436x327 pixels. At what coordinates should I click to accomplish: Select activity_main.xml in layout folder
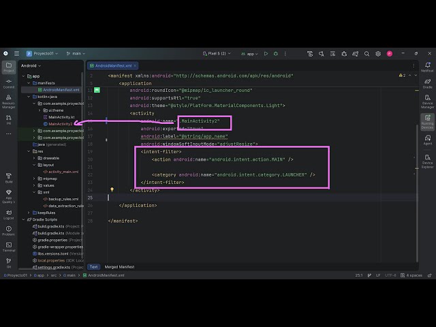pyautogui.click(x=61, y=172)
